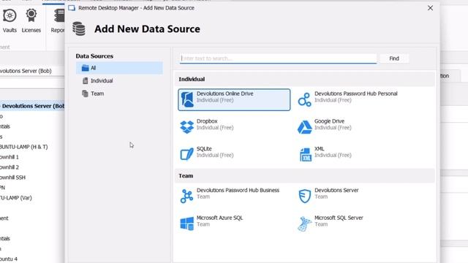The height and width of the screenshot is (263, 468).
Task: Select the BUNTU-LAMP (H & T) entry in main window
Action: (x=24, y=147)
